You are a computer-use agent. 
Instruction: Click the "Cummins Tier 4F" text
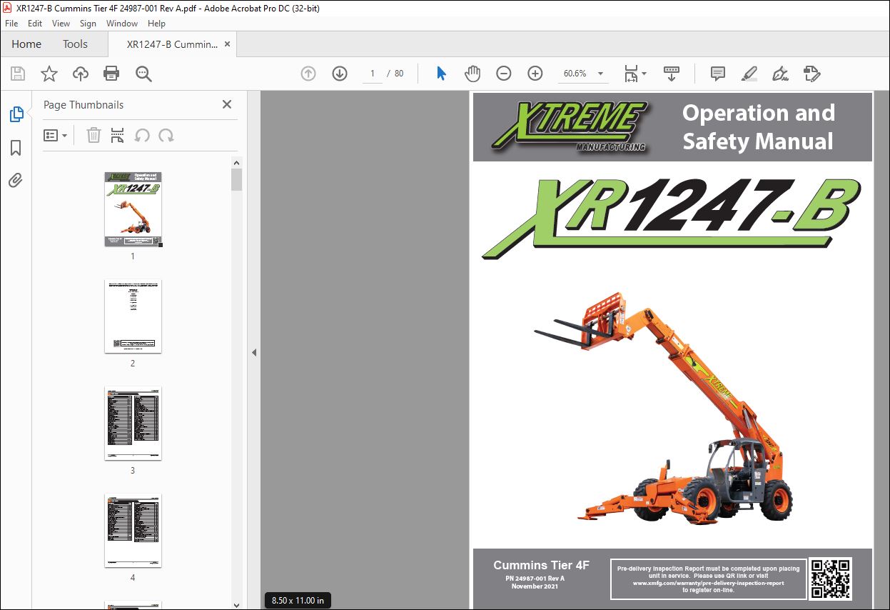(x=541, y=565)
